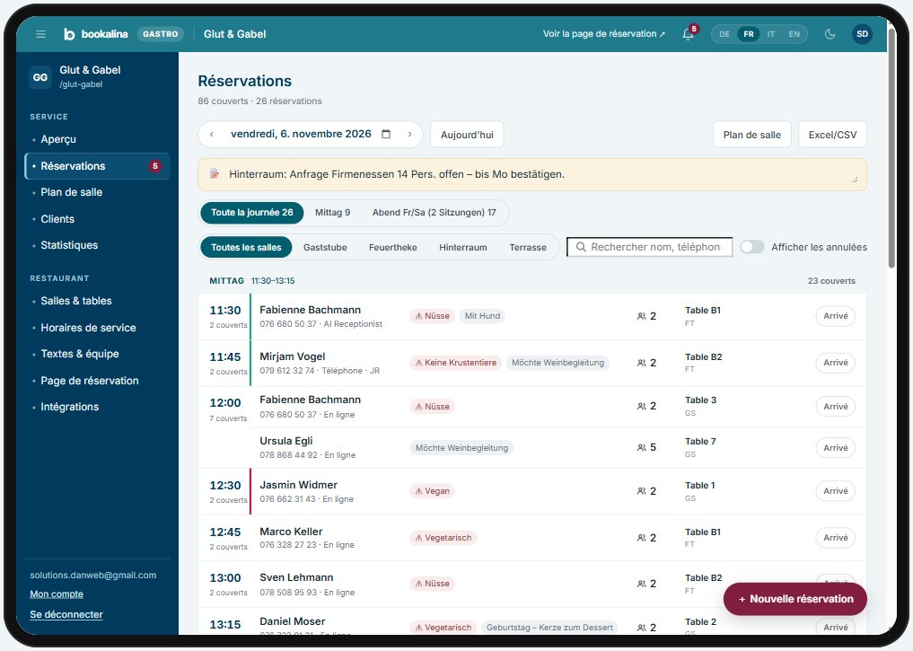Screen dimensions: 913x651
Task: Open Plan de salle in sidebar
Action: pyautogui.click(x=97, y=192)
